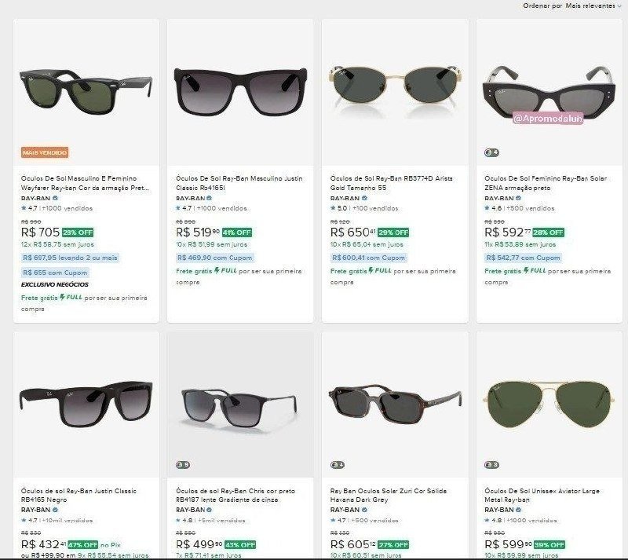628x560 pixels.
Task: Open the Justin Classic Ro4165l sunglasses image
Action: click(240, 92)
